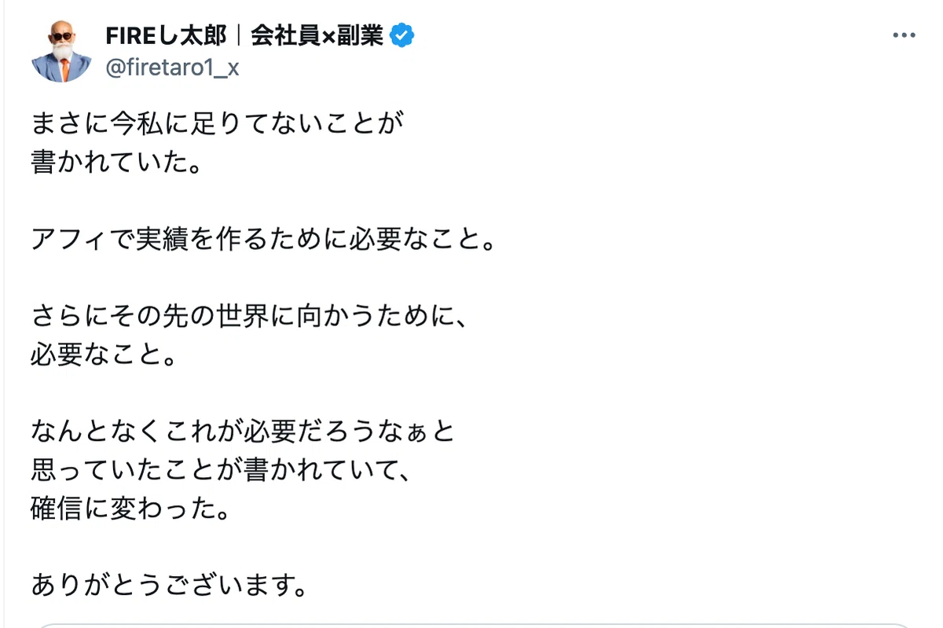The width and height of the screenshot is (943, 628).
Task: Click the text 確信に変わった。
Action: point(130,509)
